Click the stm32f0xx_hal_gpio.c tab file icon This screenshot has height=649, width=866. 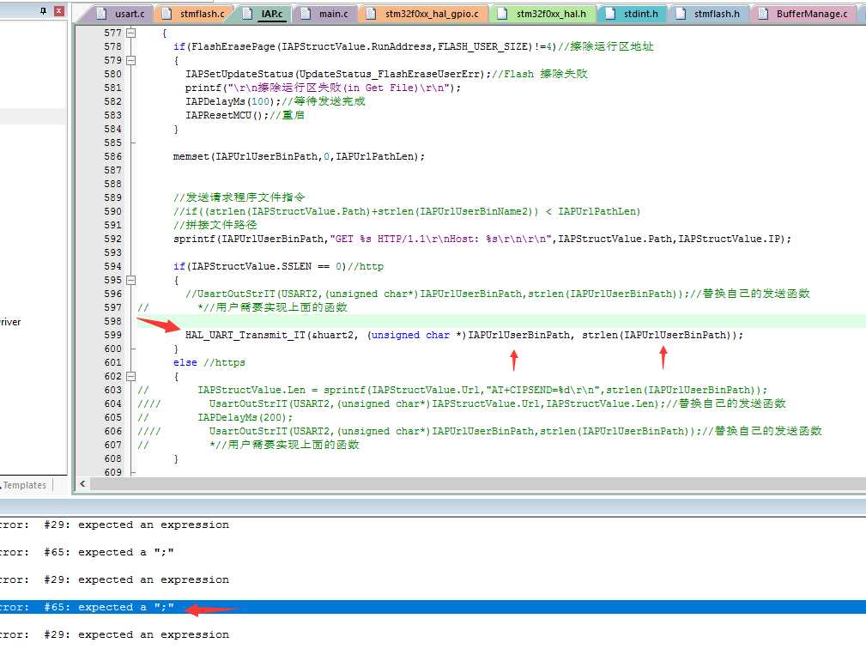click(x=371, y=14)
